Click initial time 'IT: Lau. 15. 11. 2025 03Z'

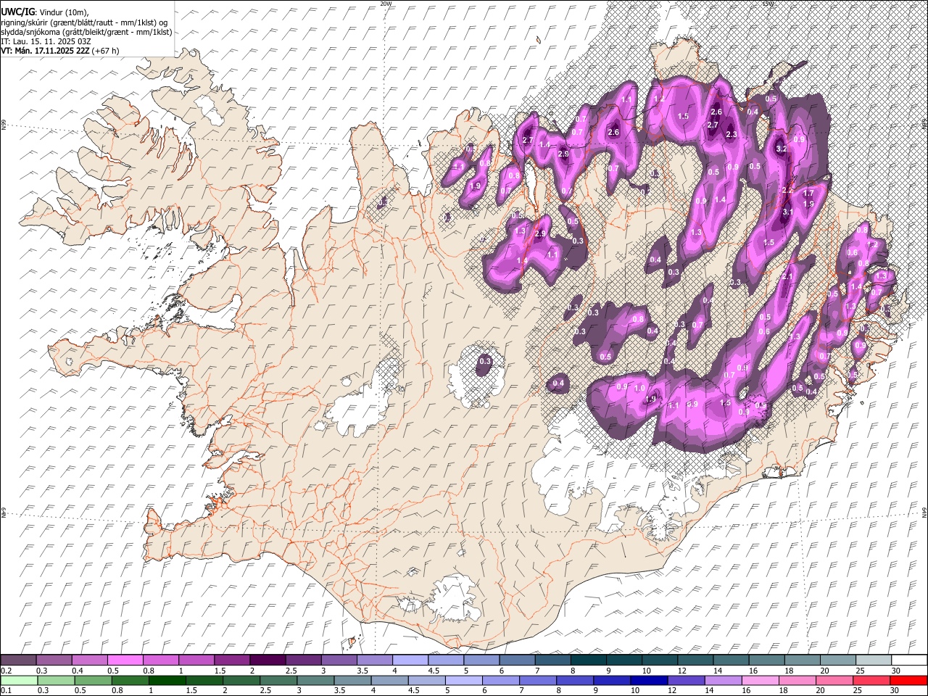point(46,41)
